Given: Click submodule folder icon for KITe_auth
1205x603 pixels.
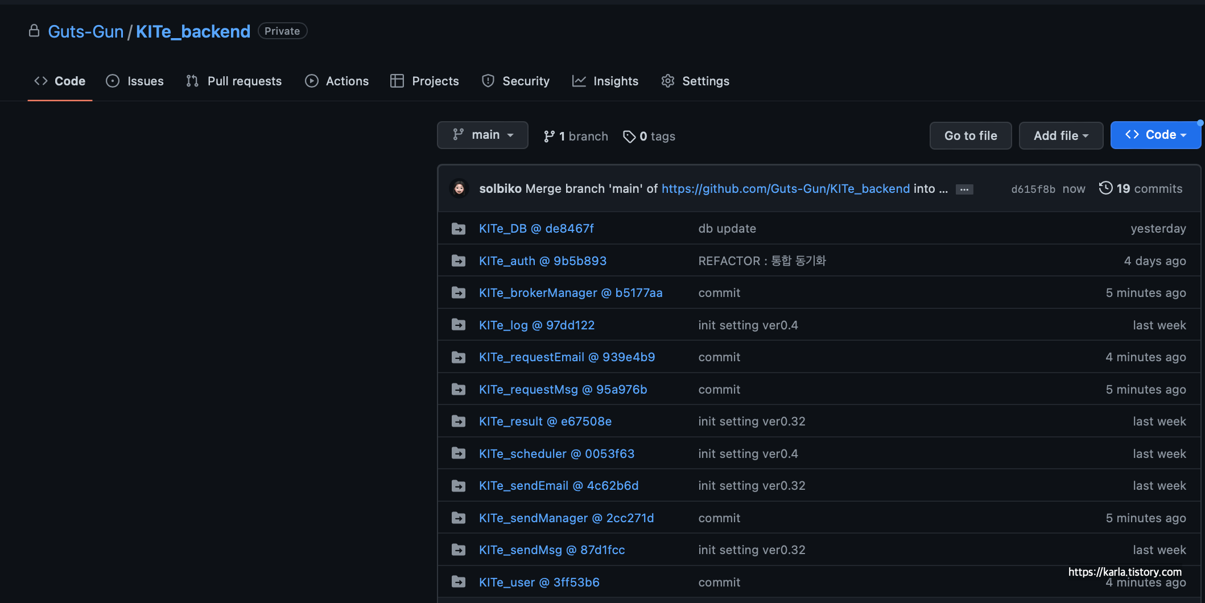Looking at the screenshot, I should point(459,261).
